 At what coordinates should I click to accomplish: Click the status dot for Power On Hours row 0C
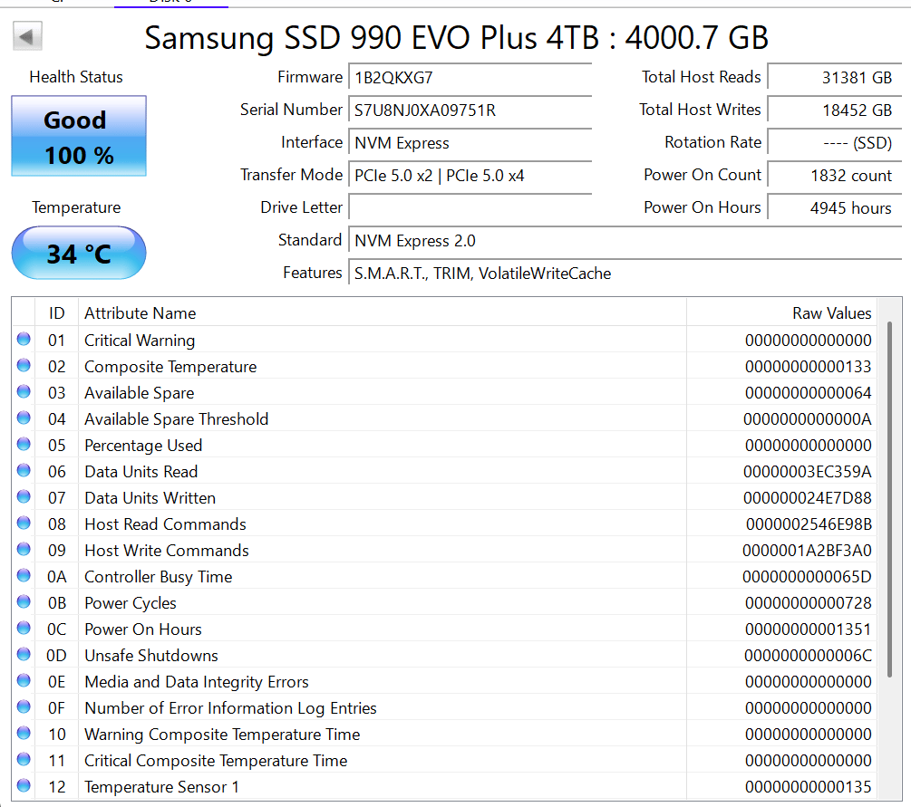[x=24, y=628]
